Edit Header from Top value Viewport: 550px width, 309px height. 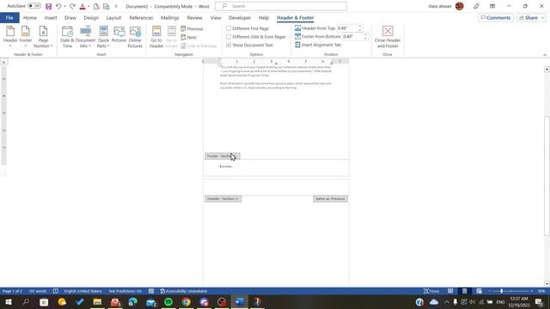click(347, 28)
